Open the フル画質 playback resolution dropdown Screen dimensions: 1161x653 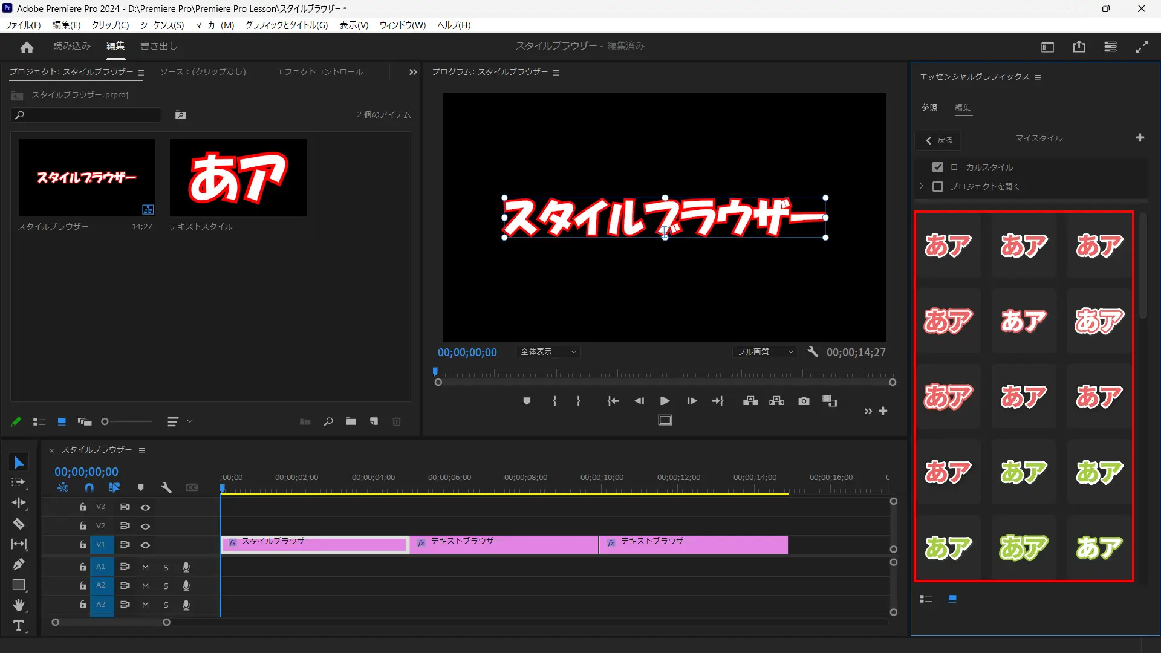(x=765, y=352)
